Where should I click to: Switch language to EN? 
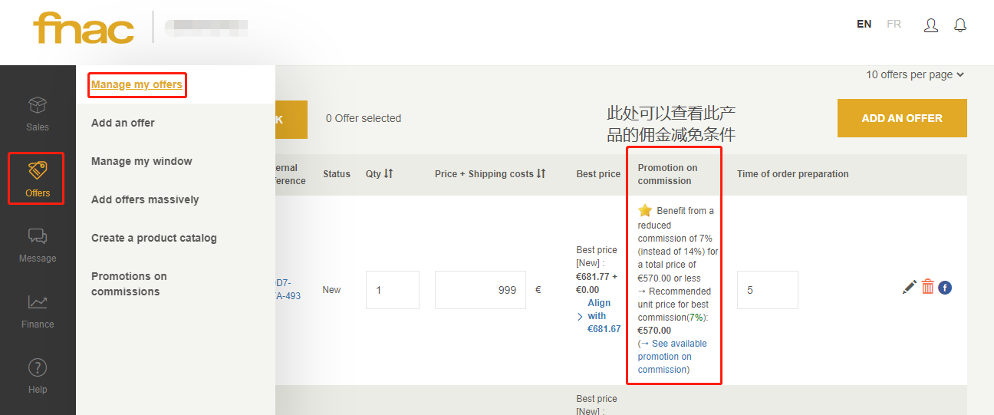click(864, 24)
